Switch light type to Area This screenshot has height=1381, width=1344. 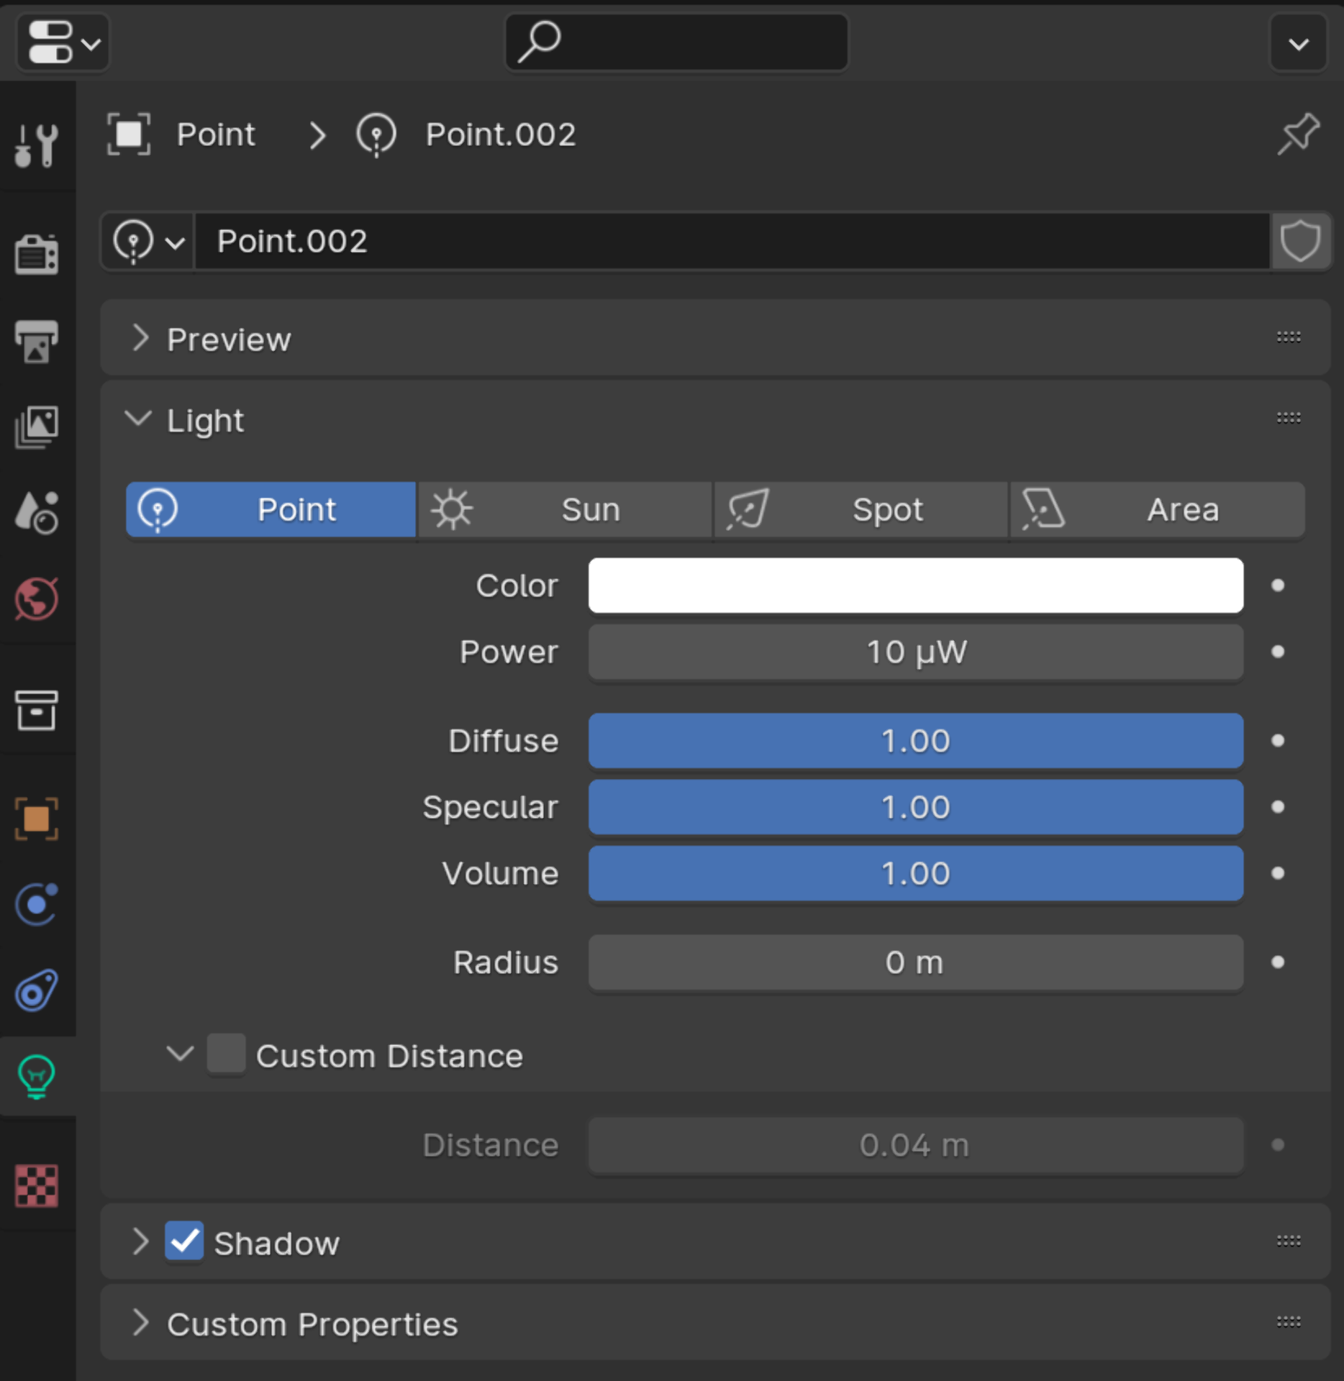point(1157,510)
